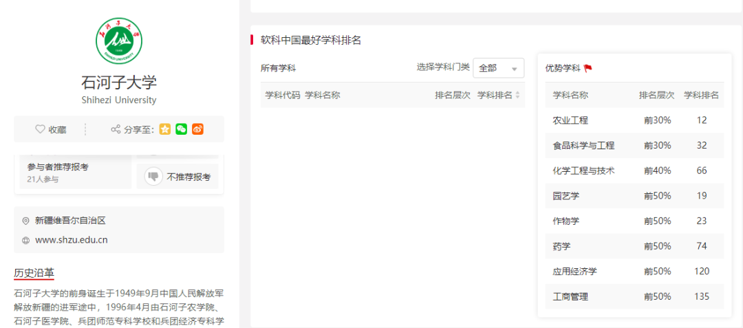Screen dimensions: 743x328
Task: Click the 软科中国最好学科排名 section title
Action: click(x=311, y=41)
